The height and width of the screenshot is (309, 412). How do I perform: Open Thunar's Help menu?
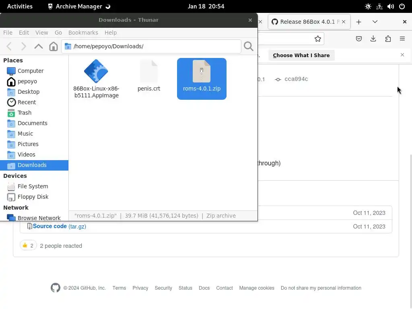tap(111, 33)
